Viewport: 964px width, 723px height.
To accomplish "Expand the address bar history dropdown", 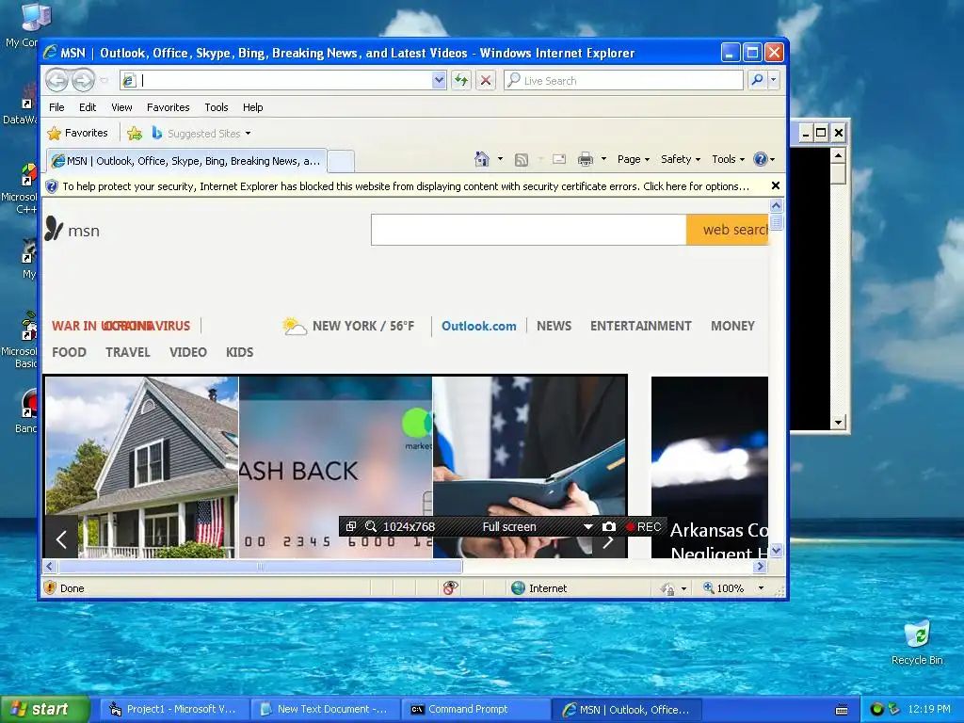I will 439,80.
